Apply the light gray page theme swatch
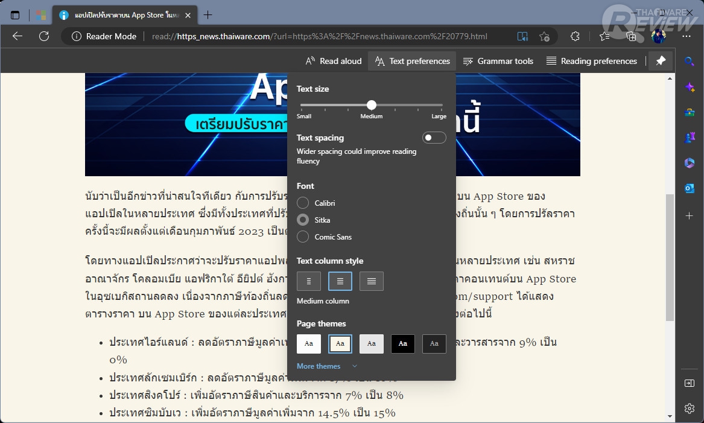The image size is (704, 423). pos(372,344)
